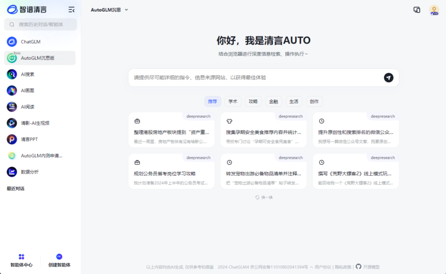Click the AI搜索 sidebar label
446x274 pixels.
point(28,74)
